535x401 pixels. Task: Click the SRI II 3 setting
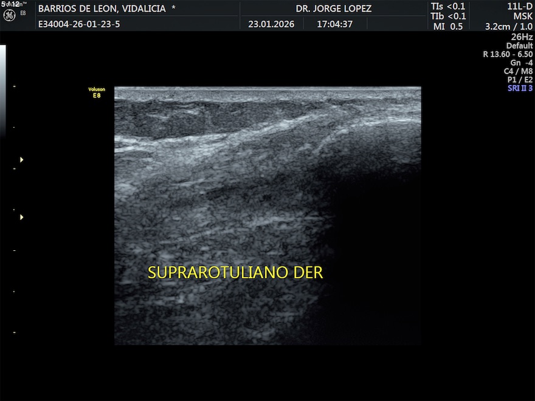click(520, 88)
